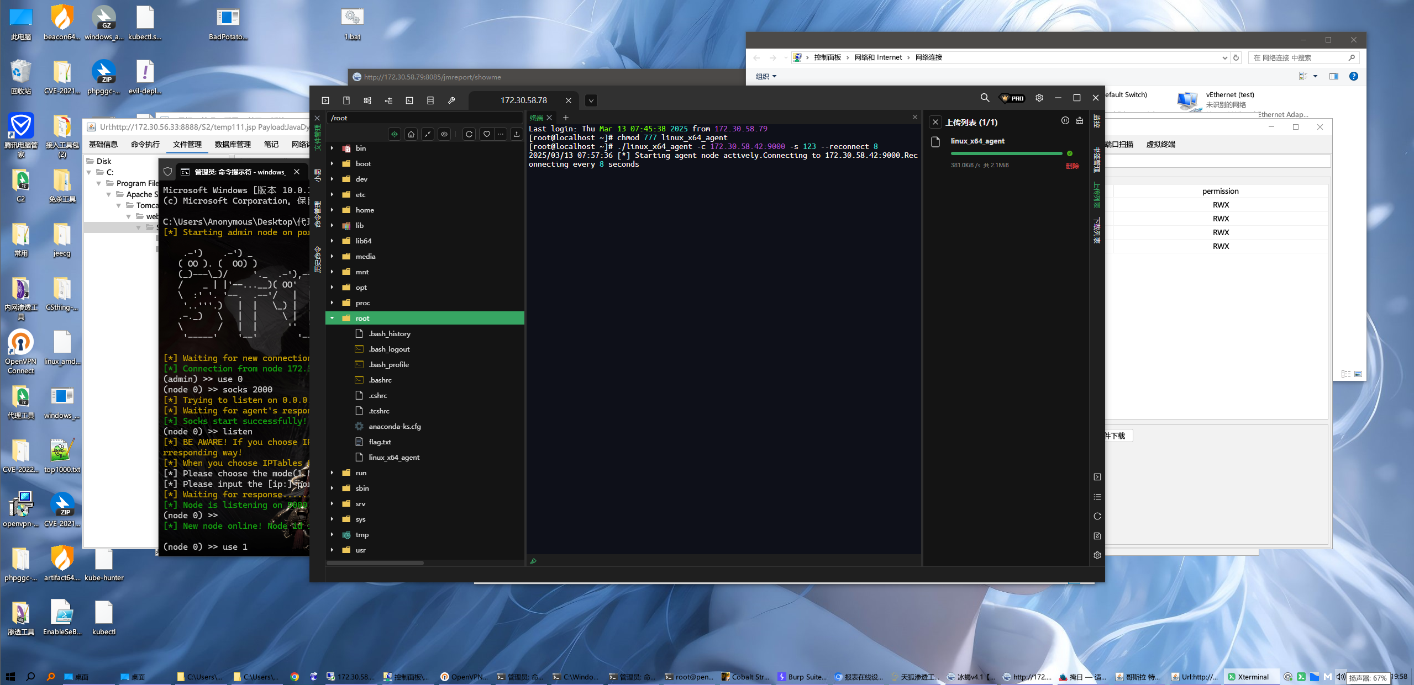Expand the etc folder in file tree

(x=332, y=195)
